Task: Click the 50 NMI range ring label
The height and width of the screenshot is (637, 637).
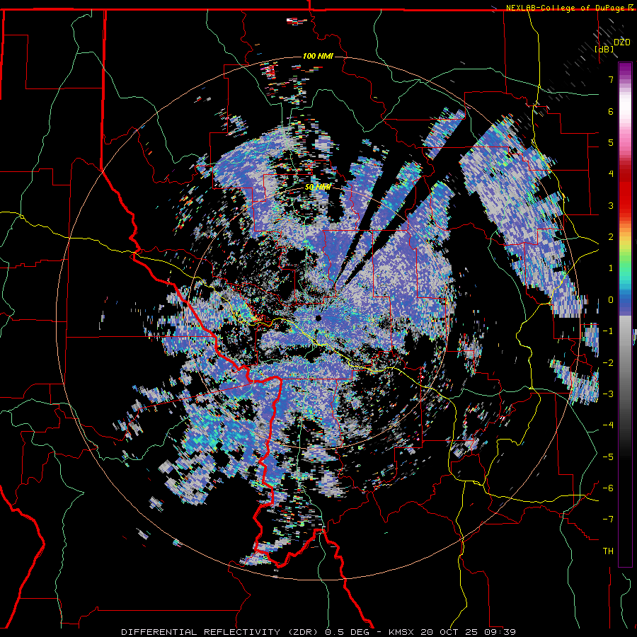Action: point(318,188)
